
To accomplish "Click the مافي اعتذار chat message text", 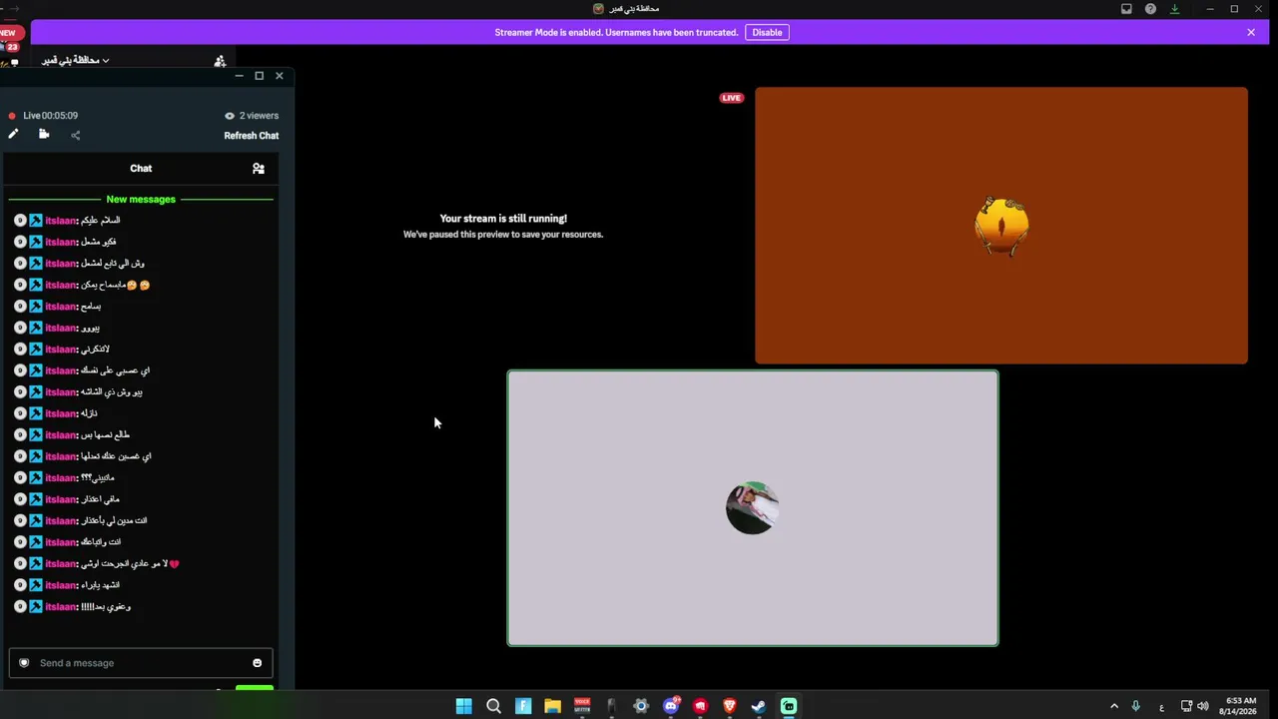I will (100, 499).
